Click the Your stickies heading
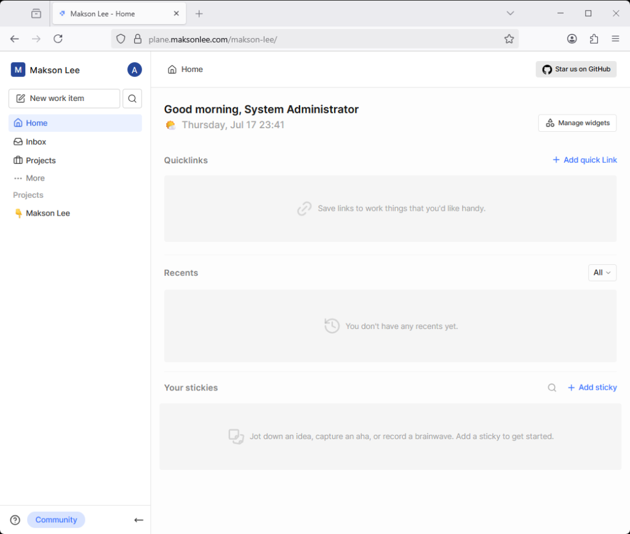The width and height of the screenshot is (630, 534). [x=191, y=387]
